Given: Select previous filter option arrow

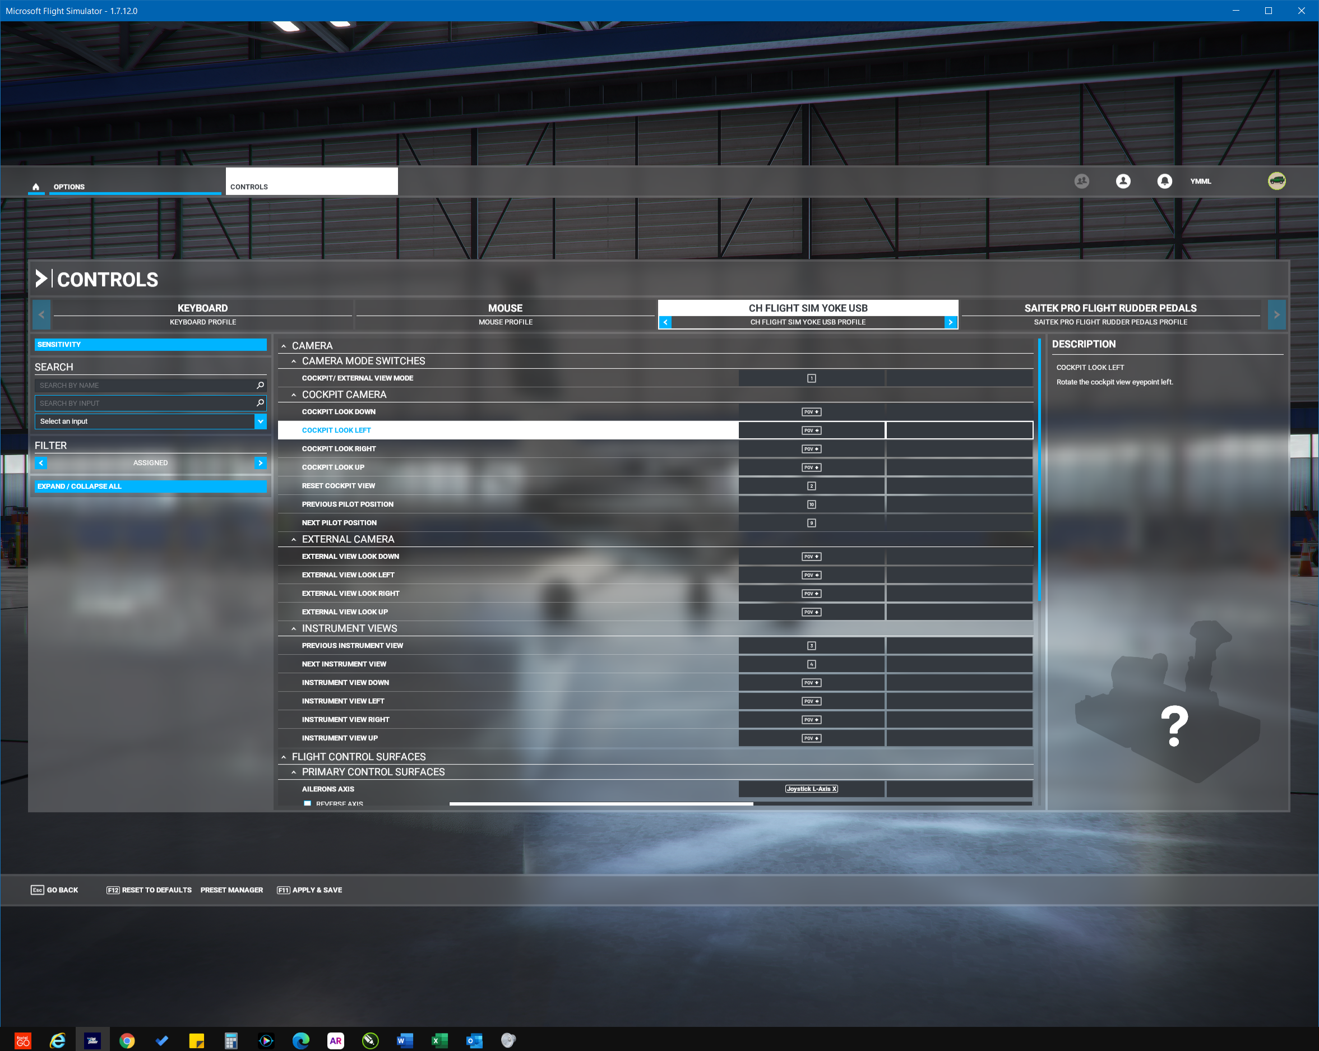Looking at the screenshot, I should pos(41,463).
